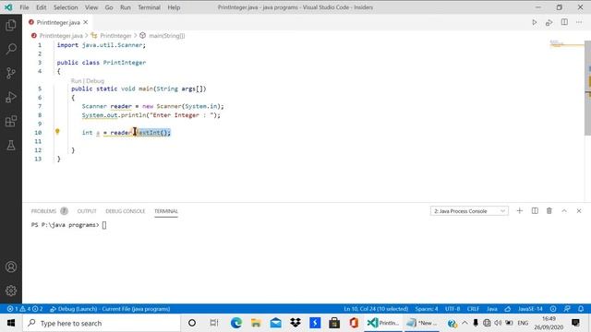Open the errors and warnings status indicator

[x=25, y=309]
